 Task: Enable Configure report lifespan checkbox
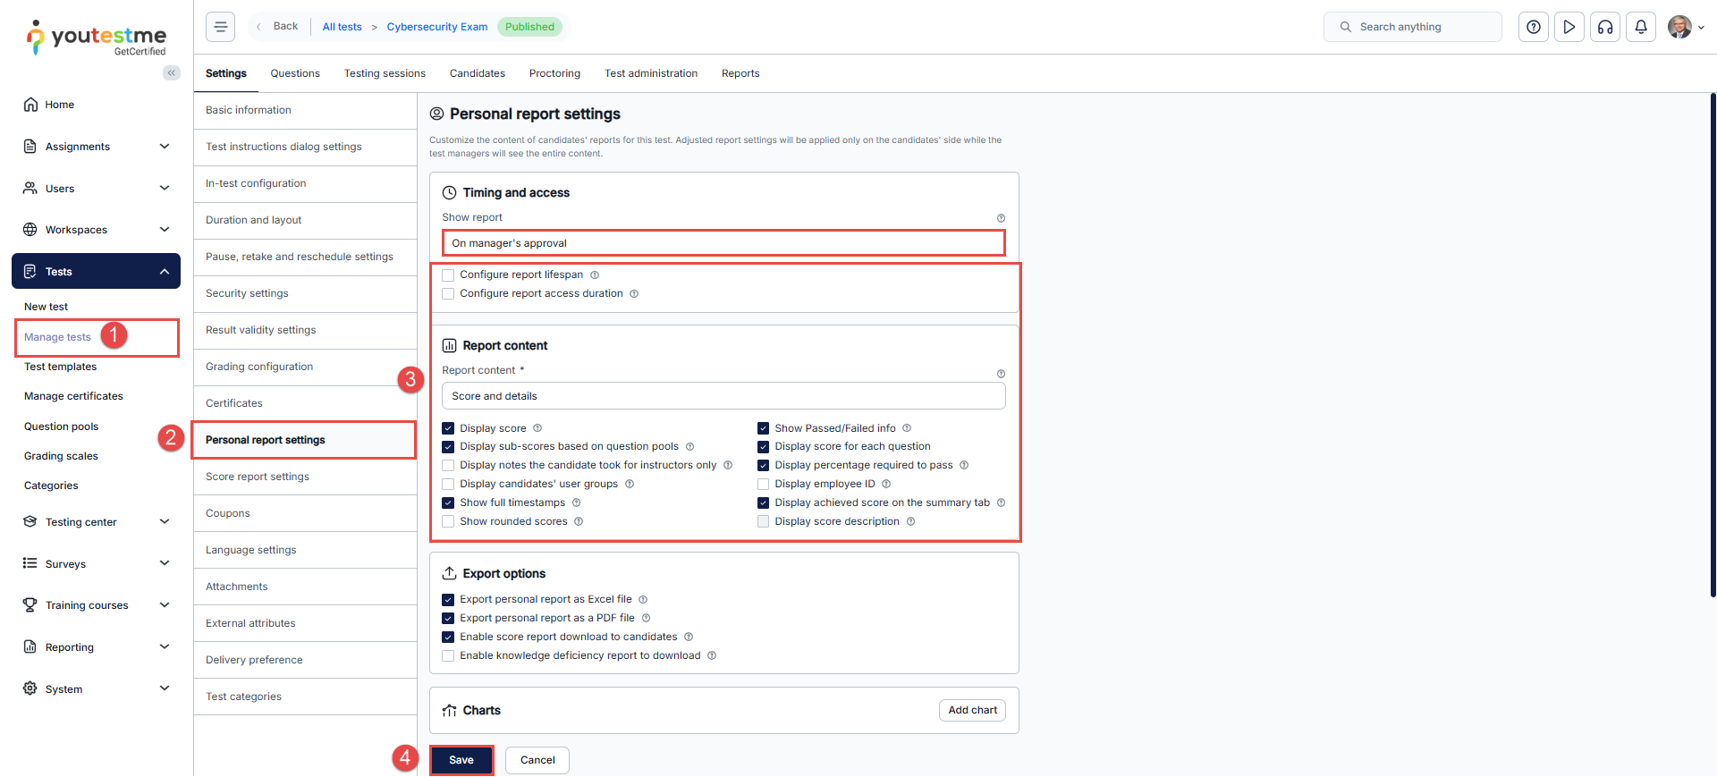(x=448, y=275)
